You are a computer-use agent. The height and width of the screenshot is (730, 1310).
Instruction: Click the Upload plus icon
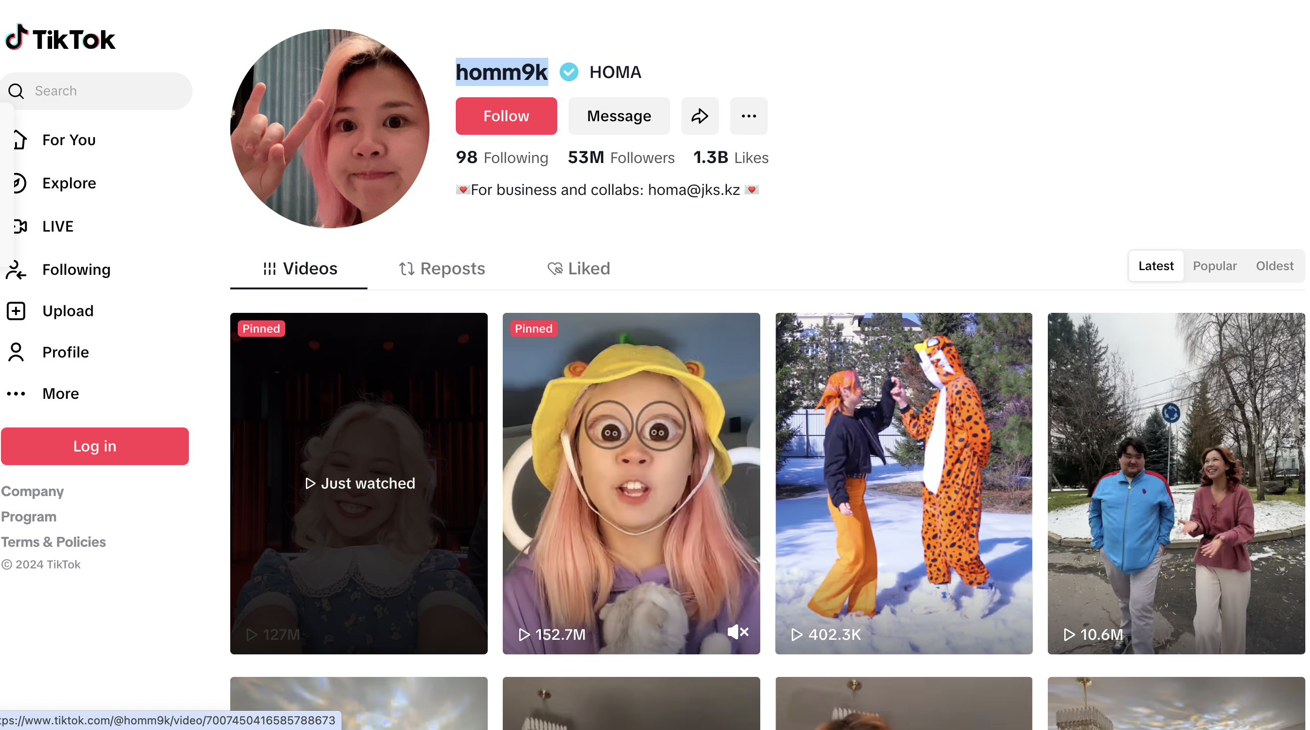(x=16, y=311)
